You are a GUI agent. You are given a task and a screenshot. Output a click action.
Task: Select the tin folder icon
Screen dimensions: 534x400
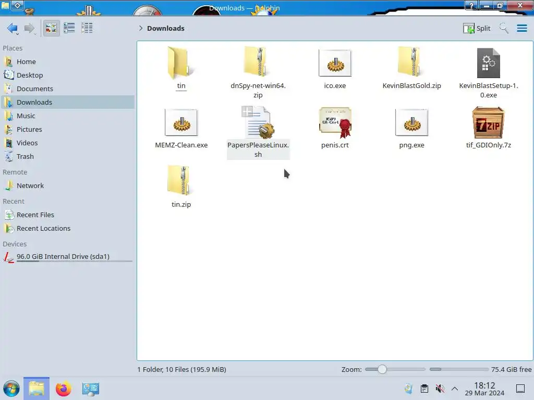pyautogui.click(x=181, y=63)
